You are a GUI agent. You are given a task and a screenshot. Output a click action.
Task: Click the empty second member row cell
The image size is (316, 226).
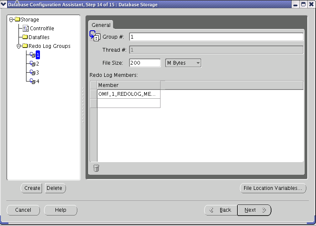(129, 103)
